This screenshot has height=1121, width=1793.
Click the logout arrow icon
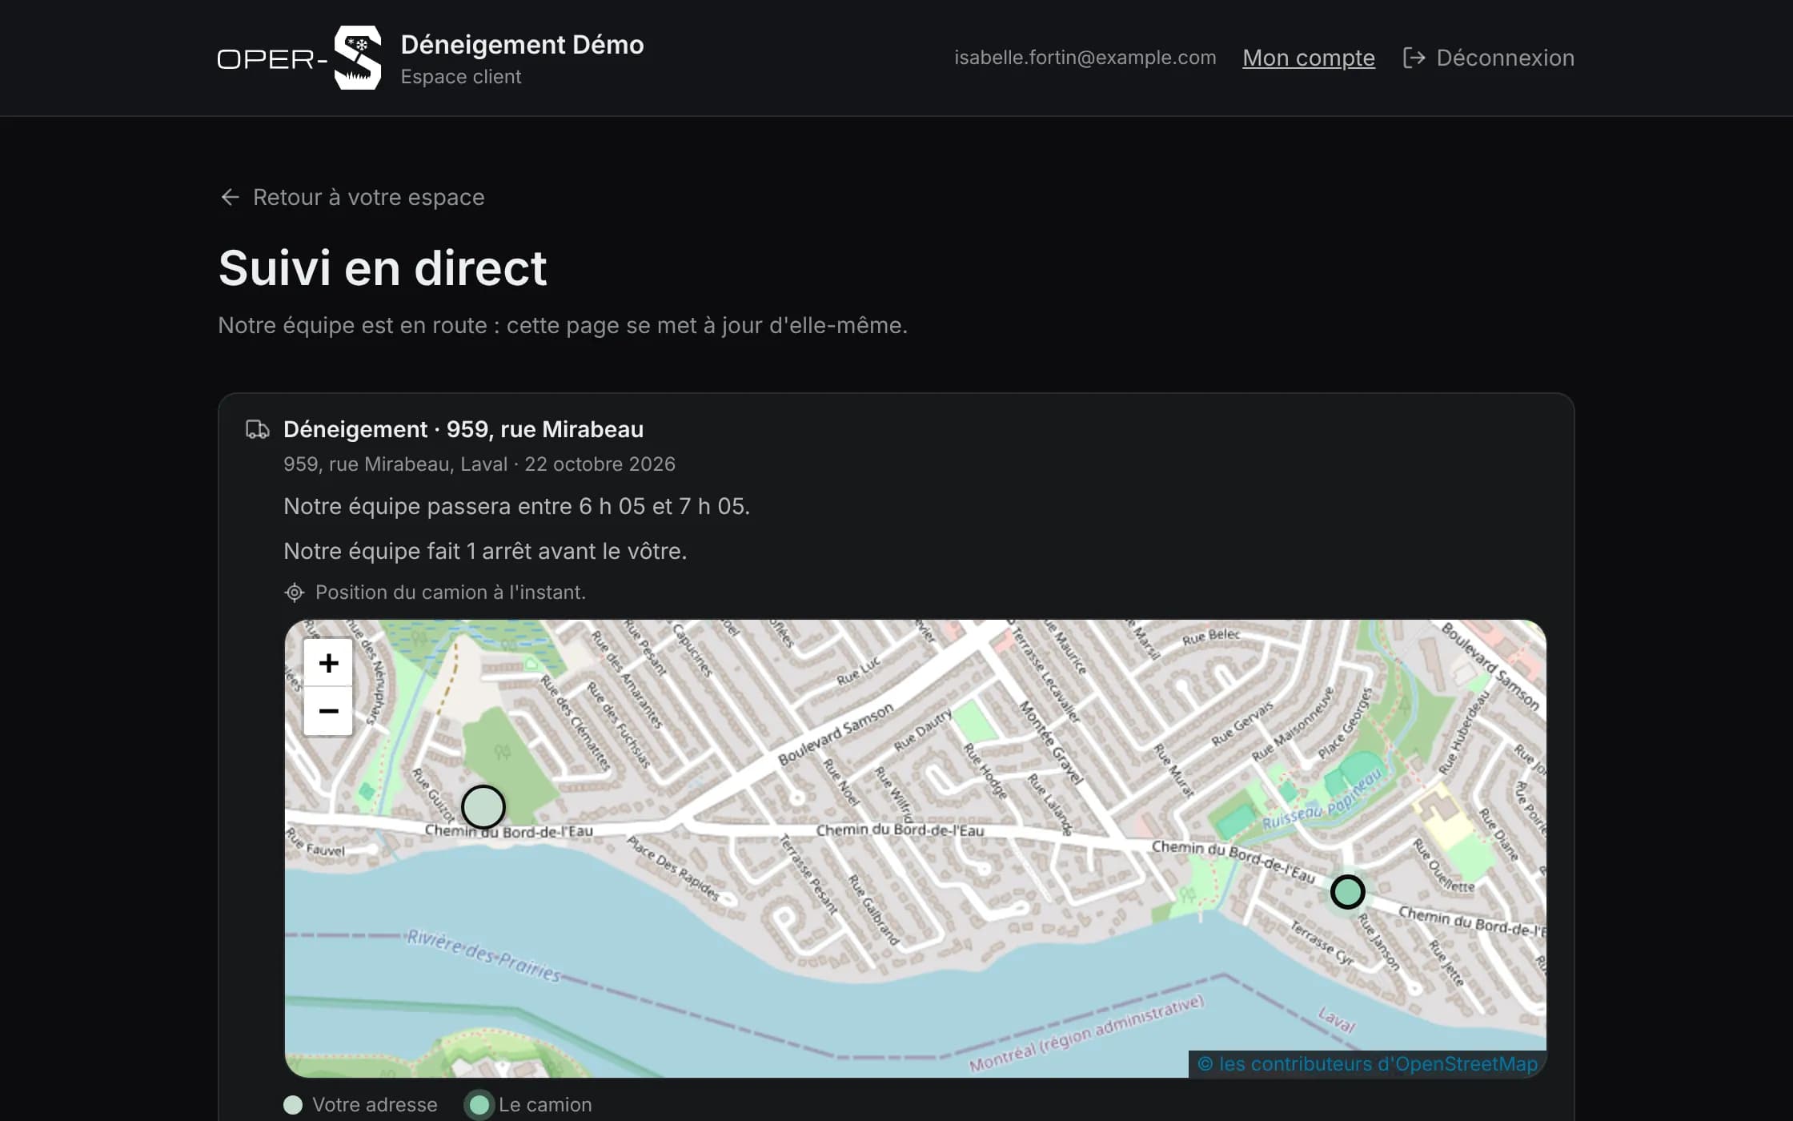tap(1414, 58)
